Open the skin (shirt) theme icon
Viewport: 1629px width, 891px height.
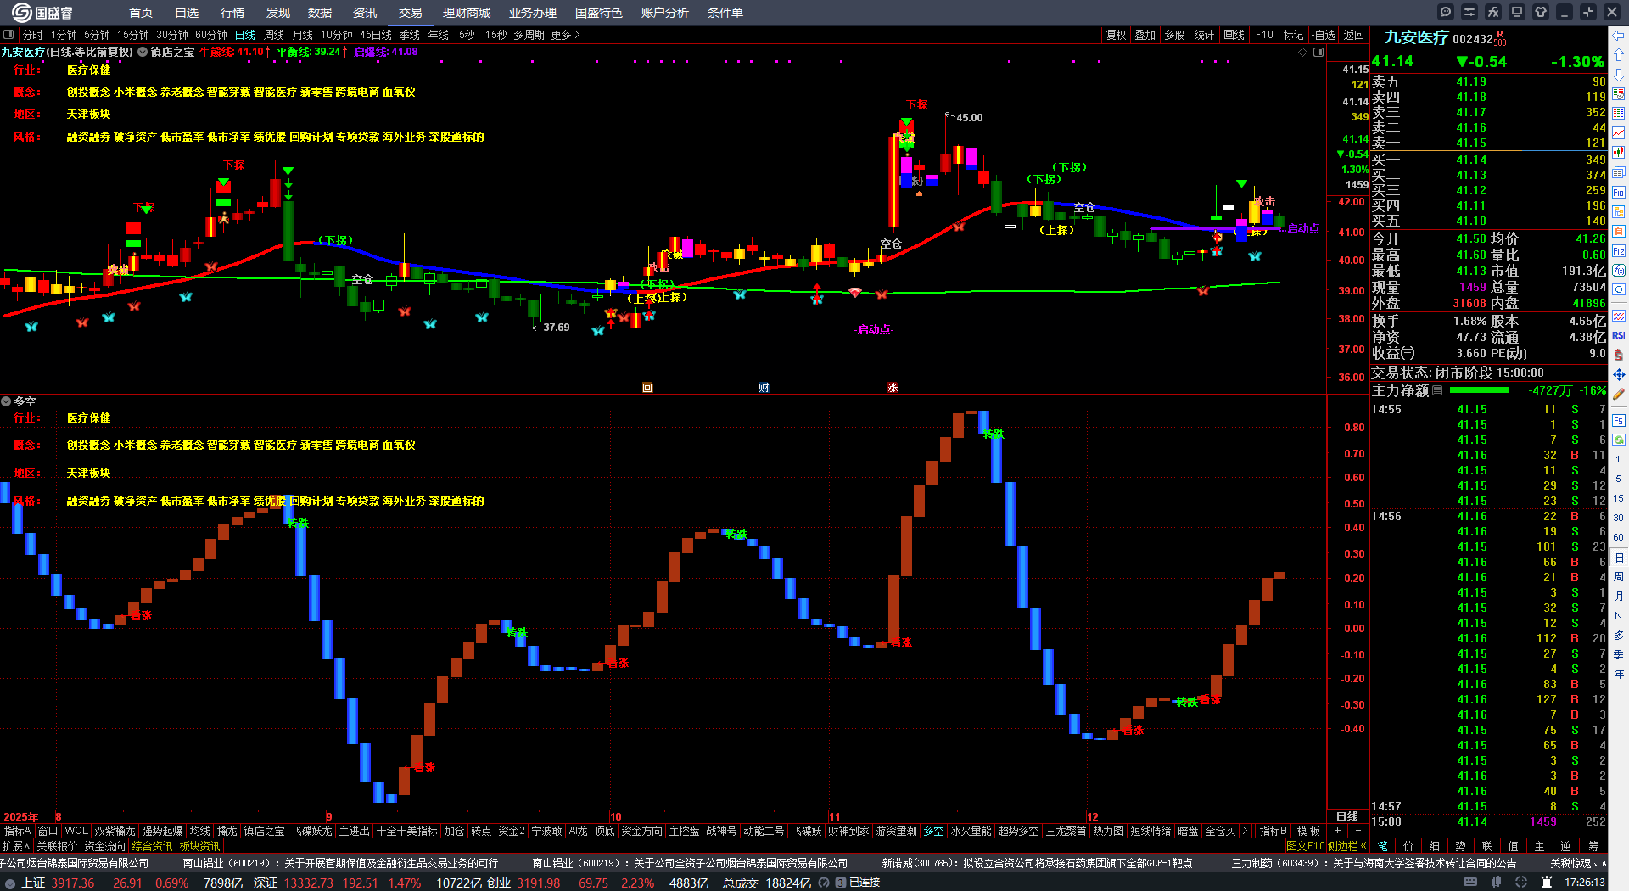click(1541, 12)
